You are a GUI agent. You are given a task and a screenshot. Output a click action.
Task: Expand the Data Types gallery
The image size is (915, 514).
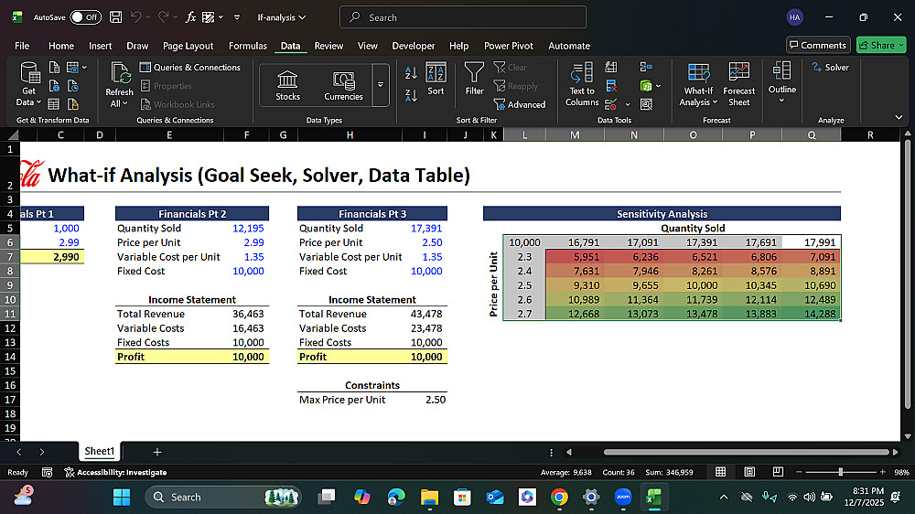pyautogui.click(x=381, y=85)
